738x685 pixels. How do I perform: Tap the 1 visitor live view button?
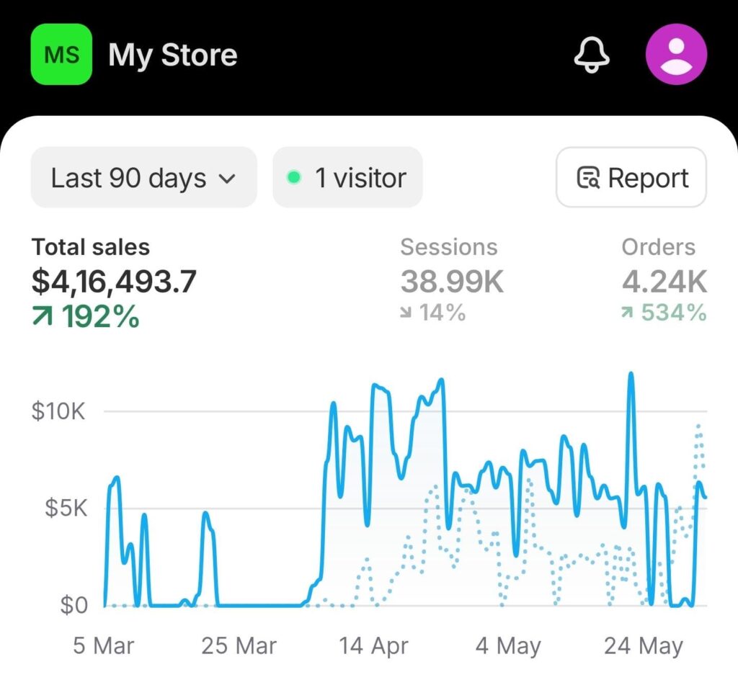tap(347, 178)
